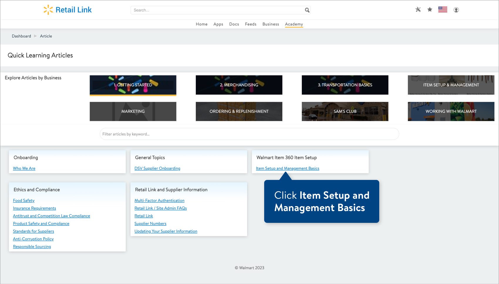Click the Walmart Item 360 Item Setup heading
The image size is (499, 284).
click(x=286, y=158)
